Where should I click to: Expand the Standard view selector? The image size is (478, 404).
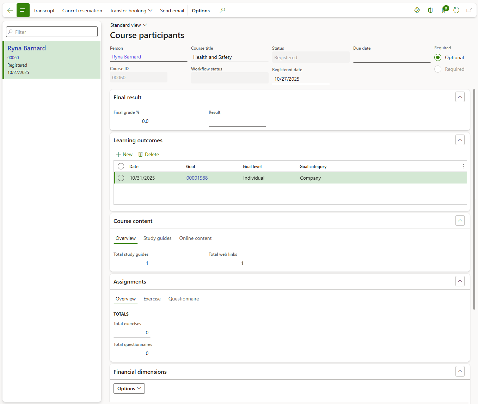click(128, 25)
